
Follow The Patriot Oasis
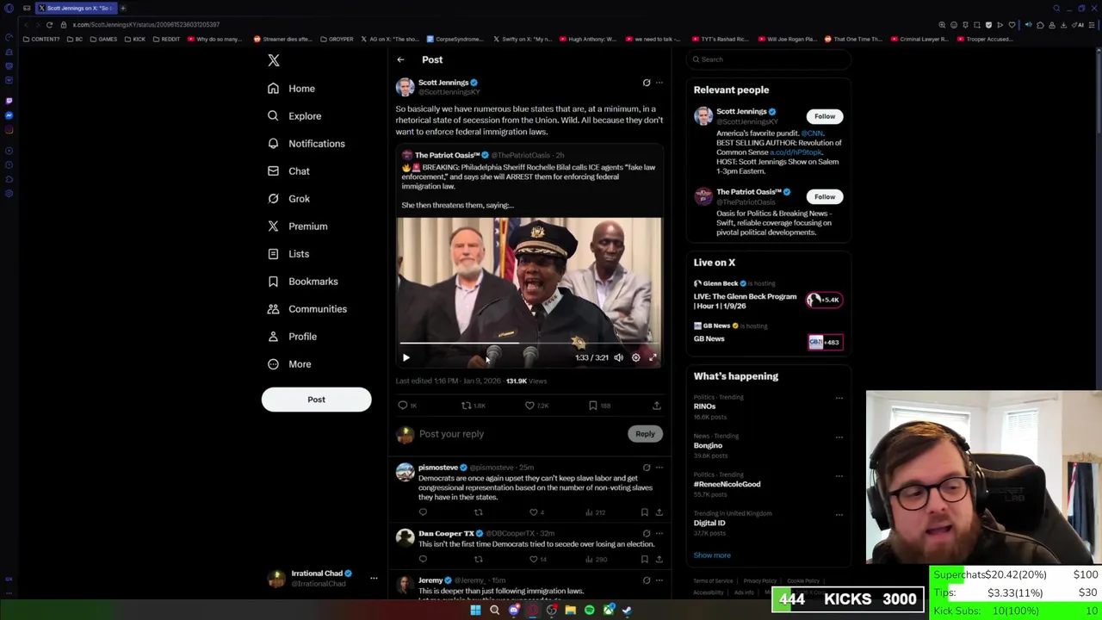click(x=825, y=196)
